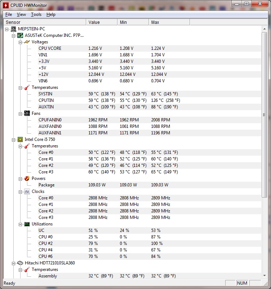The width and height of the screenshot is (271, 289).
Task: Collapse the motherboard Temperatures group
Action: (x=21, y=88)
